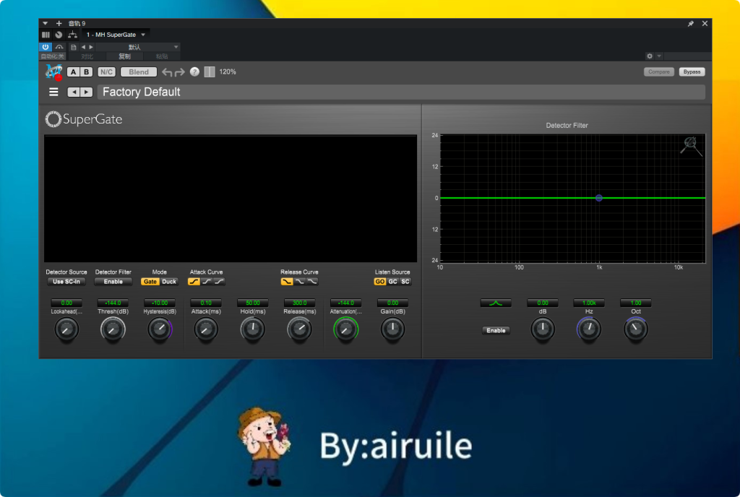Click the MH logo icon in plugin toolbar
Image resolution: width=740 pixels, height=497 pixels.
(x=53, y=72)
